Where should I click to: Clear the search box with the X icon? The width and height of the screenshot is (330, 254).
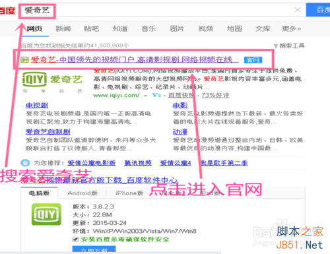[x=298, y=10]
